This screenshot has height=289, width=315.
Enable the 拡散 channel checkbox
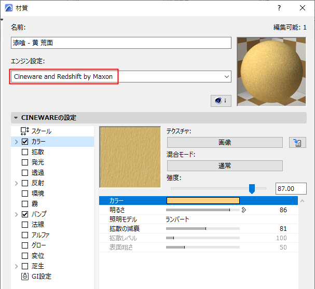point(25,152)
